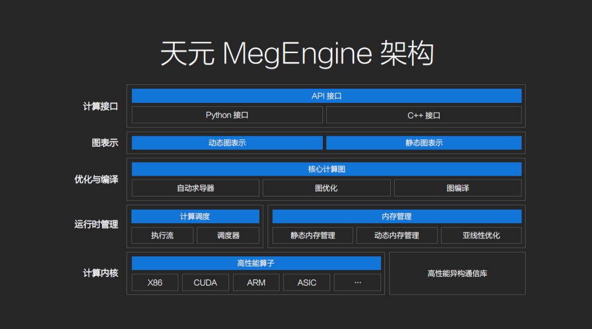The width and height of the screenshot is (592, 329).
Task: Expand the ellipsis box after ASIC
Action: tap(357, 282)
